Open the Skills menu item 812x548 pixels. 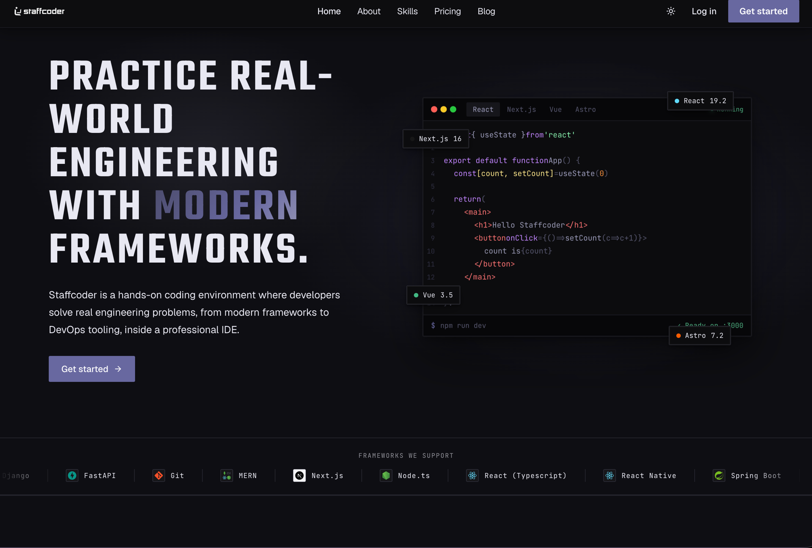(407, 11)
